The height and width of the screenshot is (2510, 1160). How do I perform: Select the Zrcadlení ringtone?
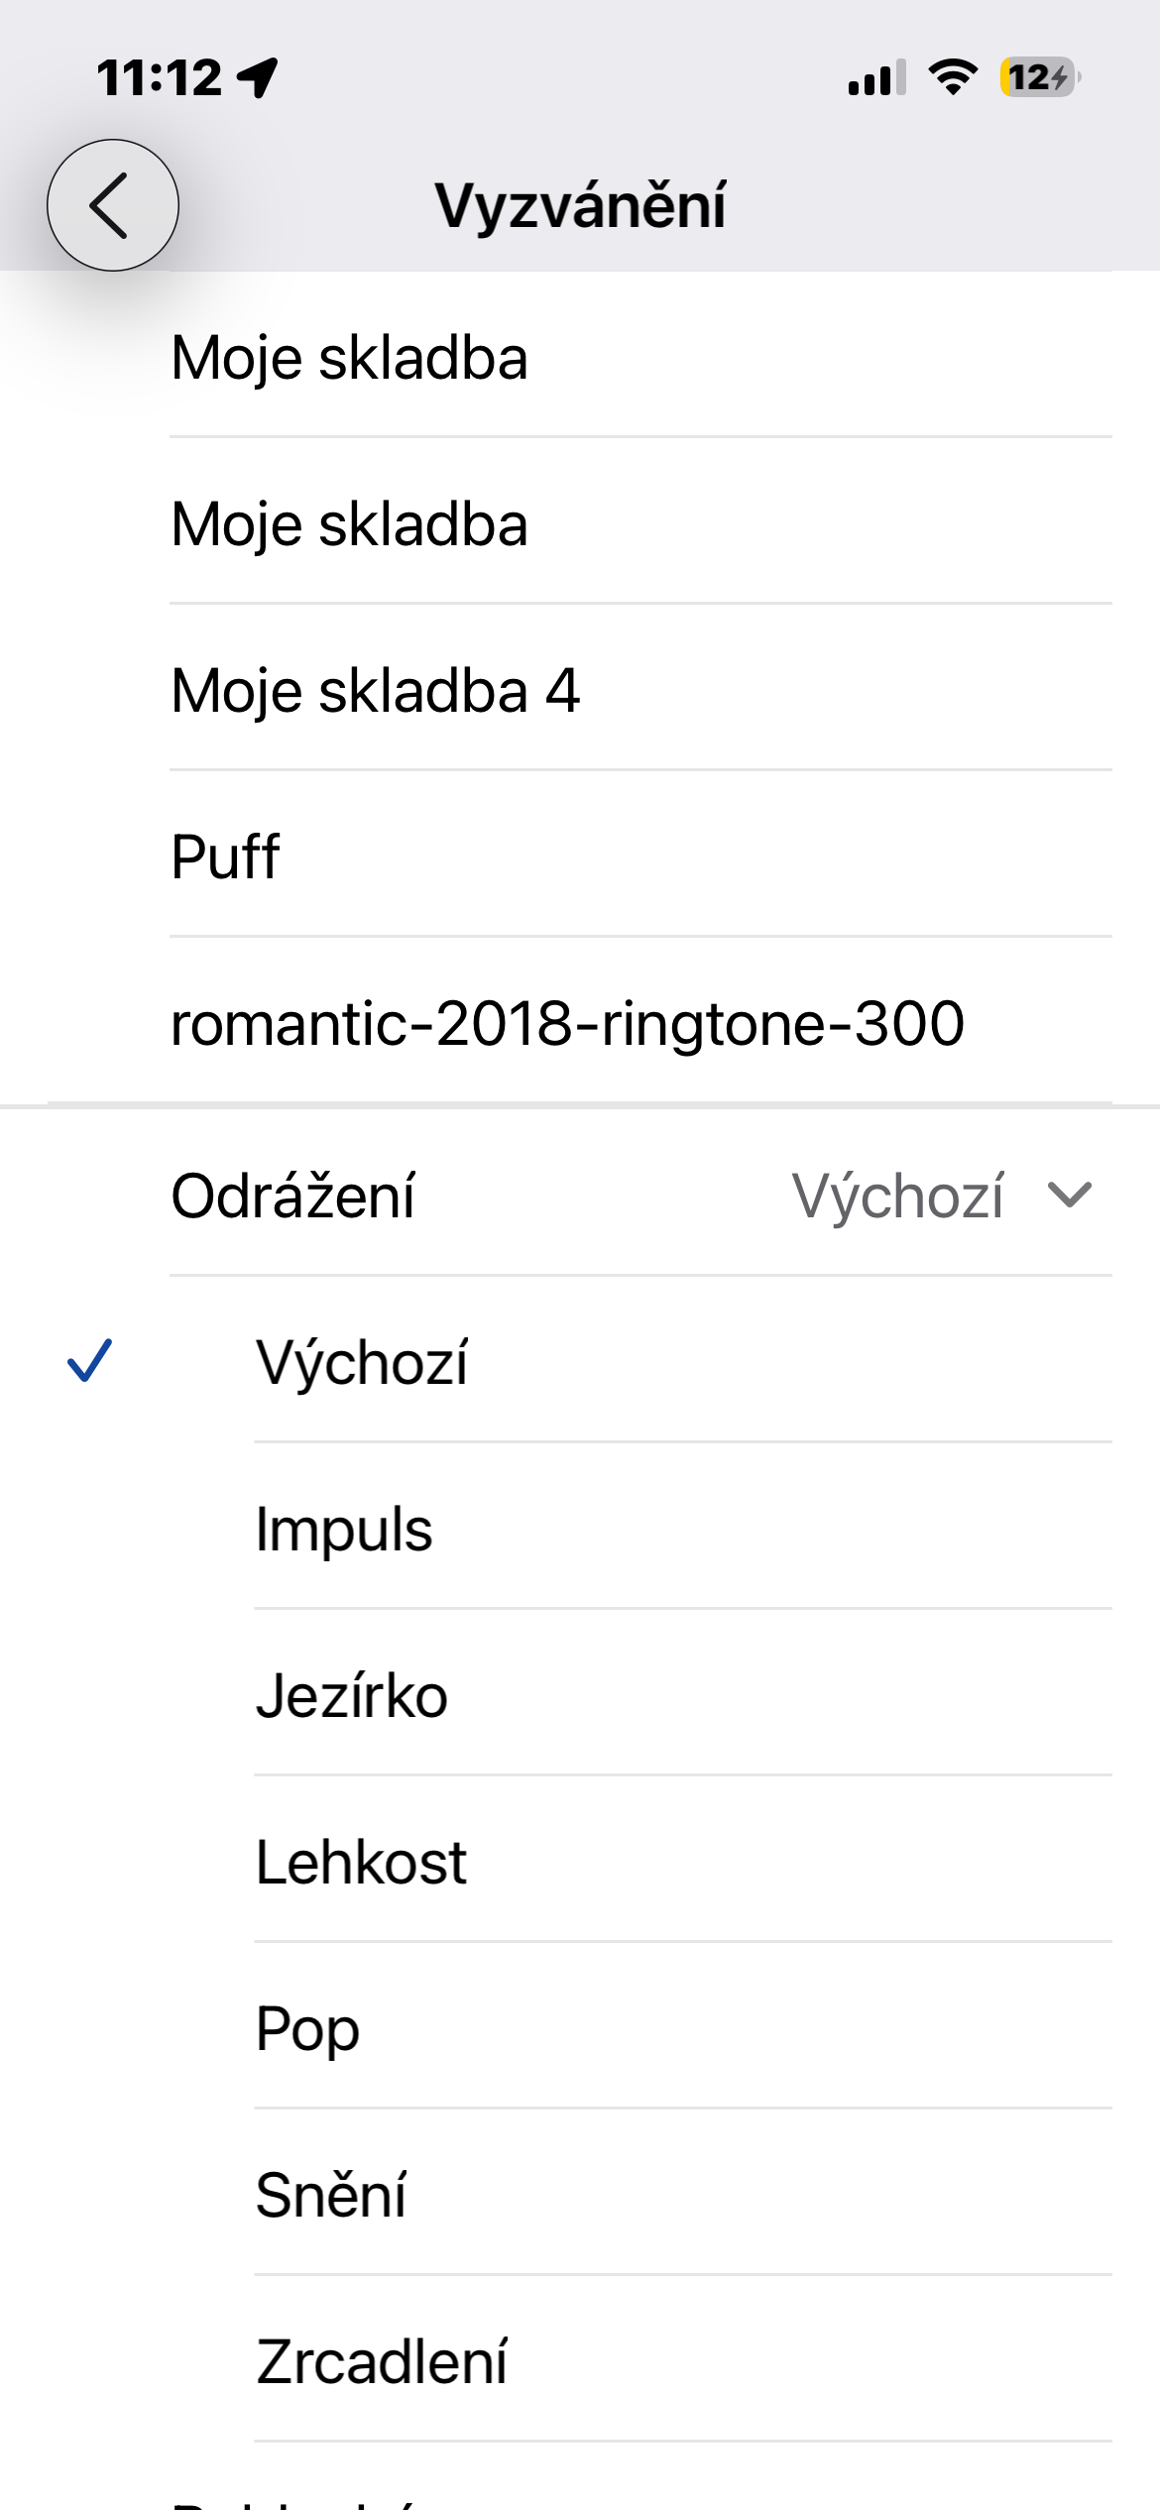click(382, 2361)
